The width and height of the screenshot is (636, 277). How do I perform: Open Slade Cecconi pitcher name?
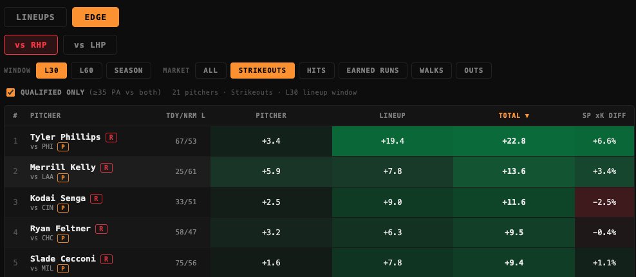point(63,258)
